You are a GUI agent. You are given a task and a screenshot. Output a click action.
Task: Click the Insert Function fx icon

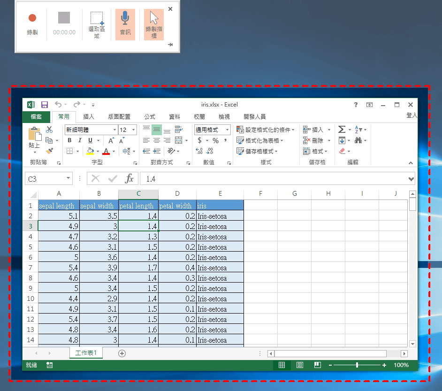pos(129,179)
